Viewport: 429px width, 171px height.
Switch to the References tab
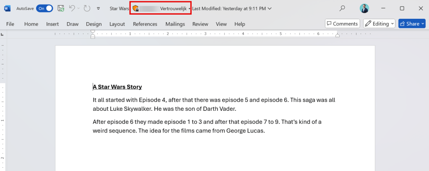tap(145, 24)
